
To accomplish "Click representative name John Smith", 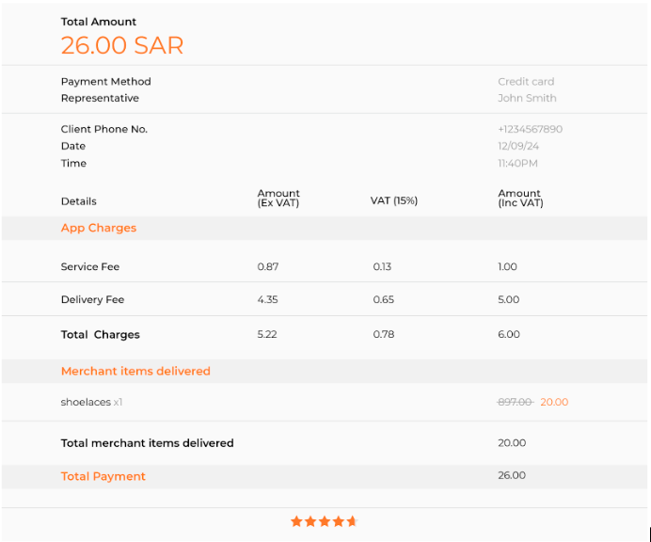I will pyautogui.click(x=527, y=98).
